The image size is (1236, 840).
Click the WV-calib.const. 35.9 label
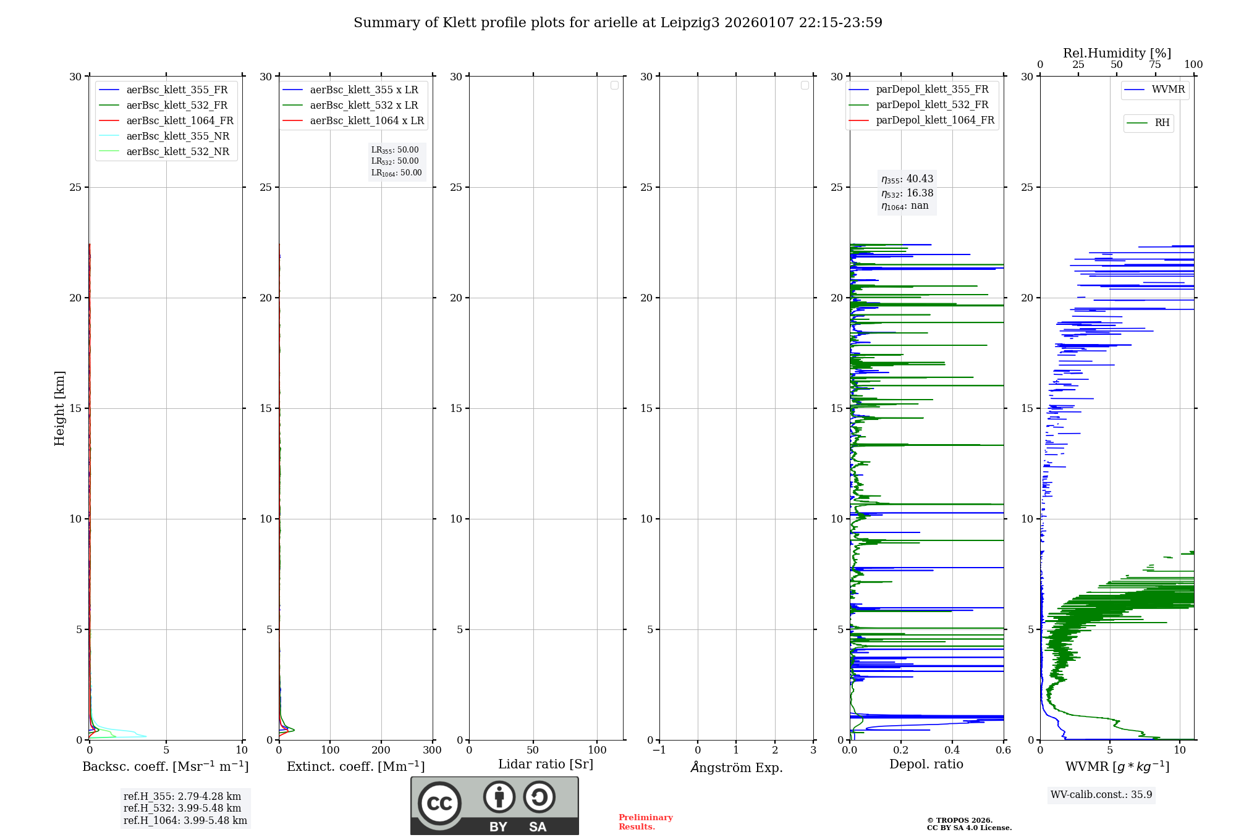1101,795
